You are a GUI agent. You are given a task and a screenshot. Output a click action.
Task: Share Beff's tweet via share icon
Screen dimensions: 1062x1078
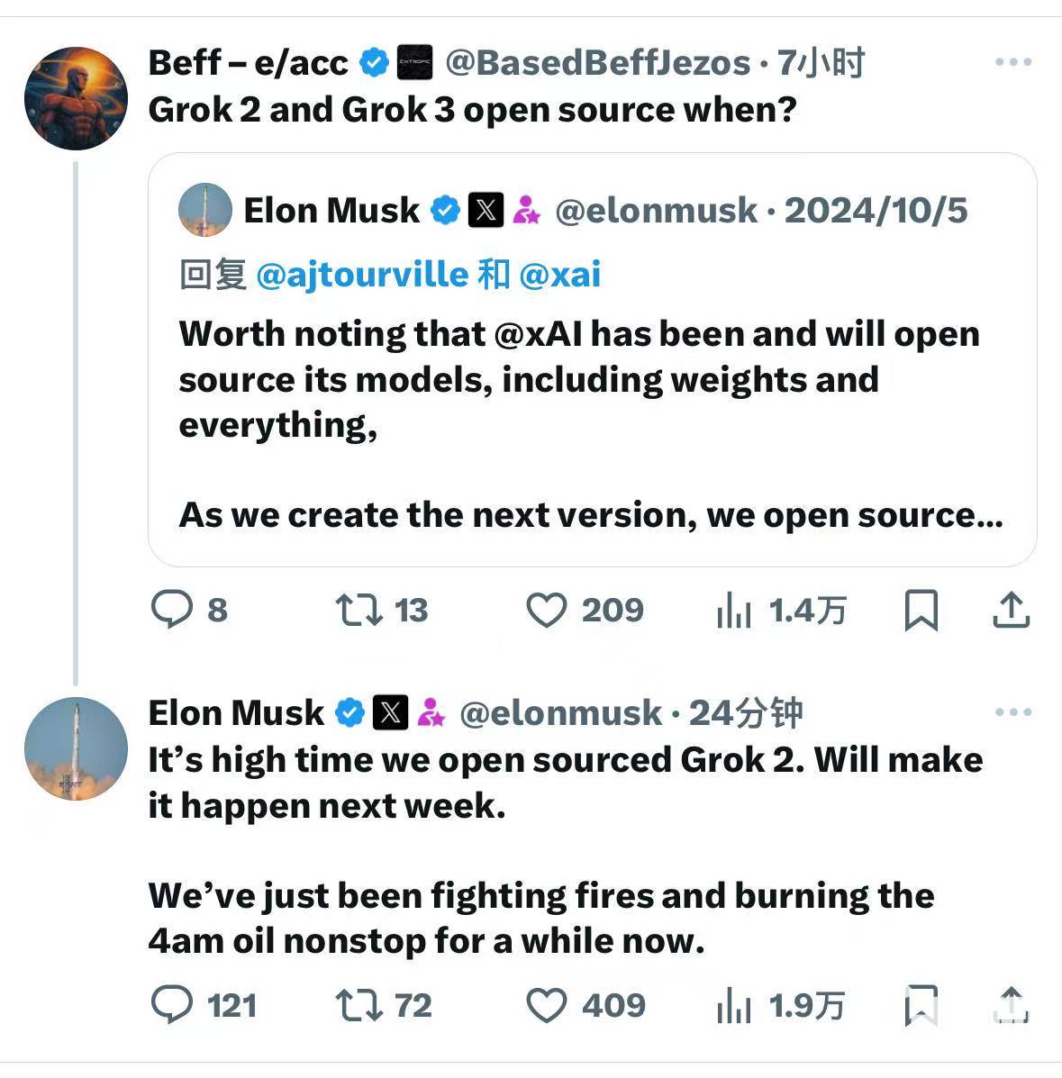(1011, 610)
